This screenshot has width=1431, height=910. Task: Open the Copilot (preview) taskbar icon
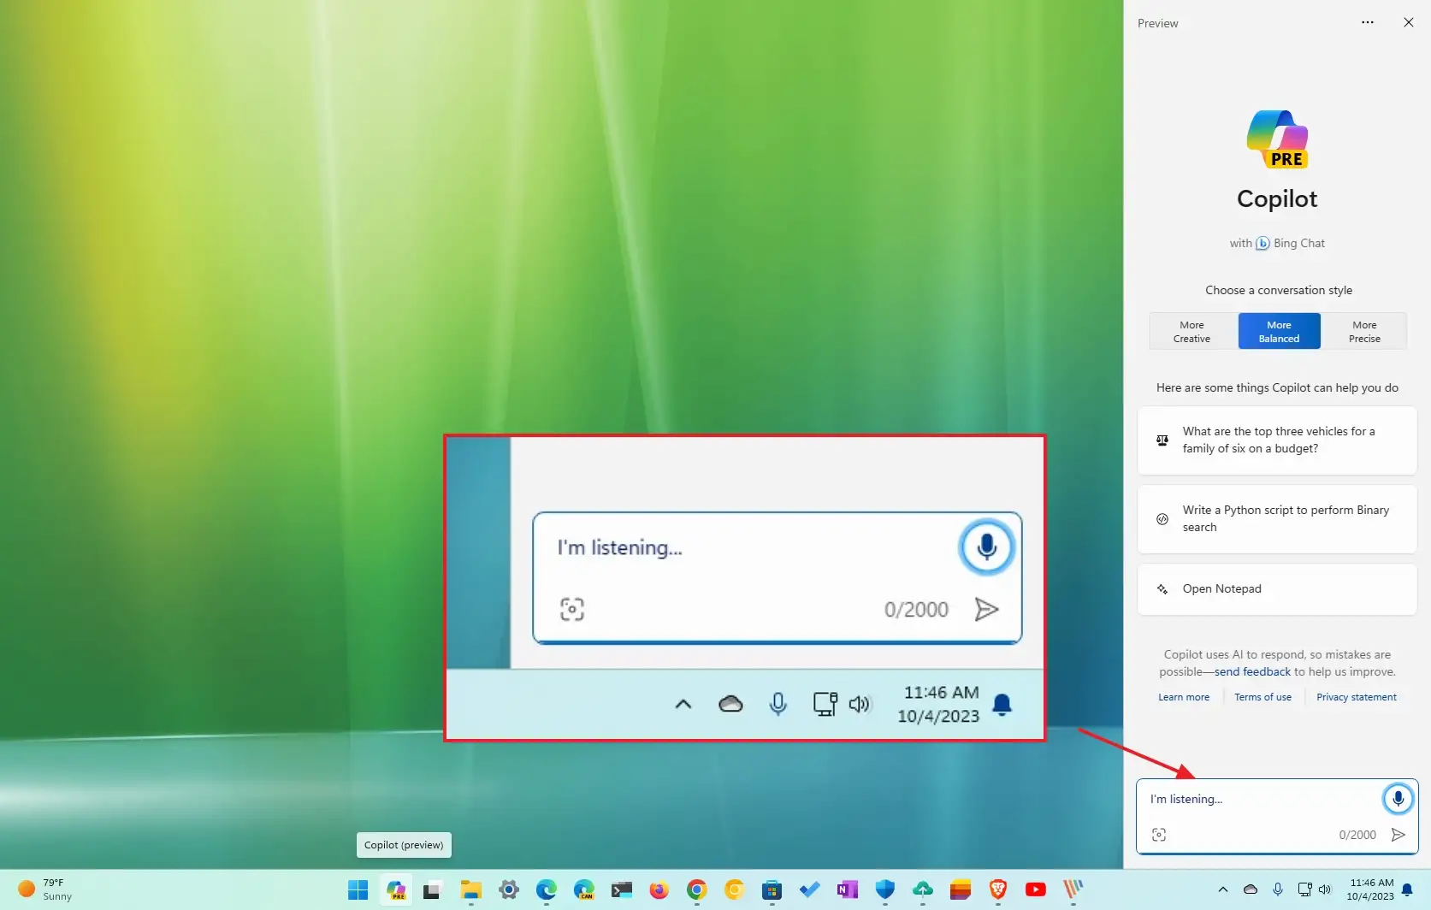tap(395, 889)
